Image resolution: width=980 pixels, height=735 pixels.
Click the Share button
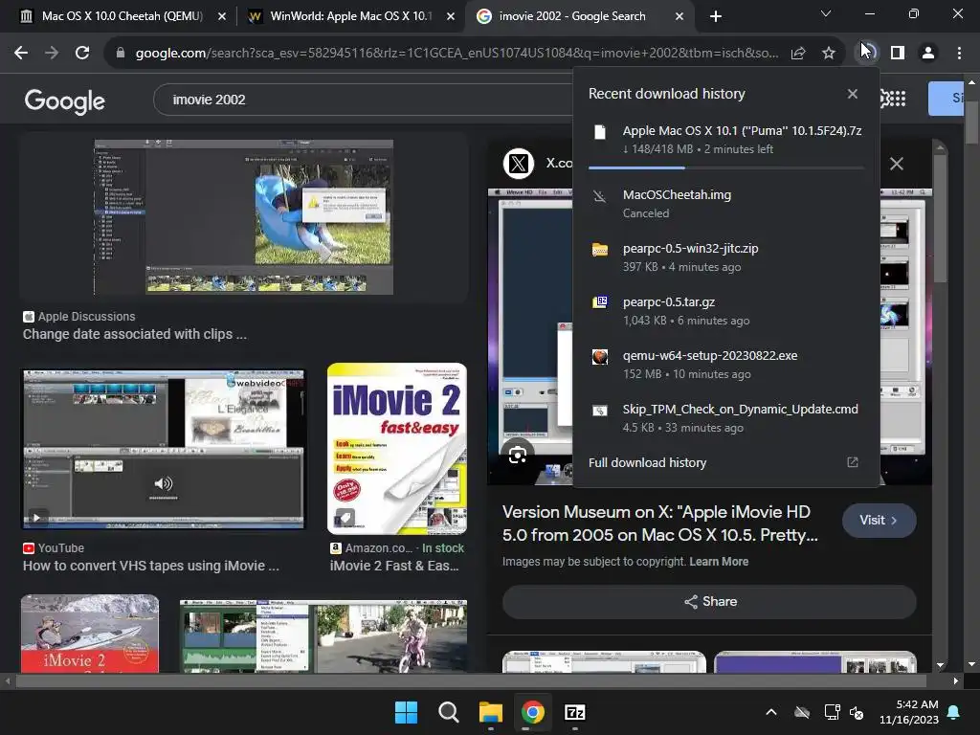709,601
